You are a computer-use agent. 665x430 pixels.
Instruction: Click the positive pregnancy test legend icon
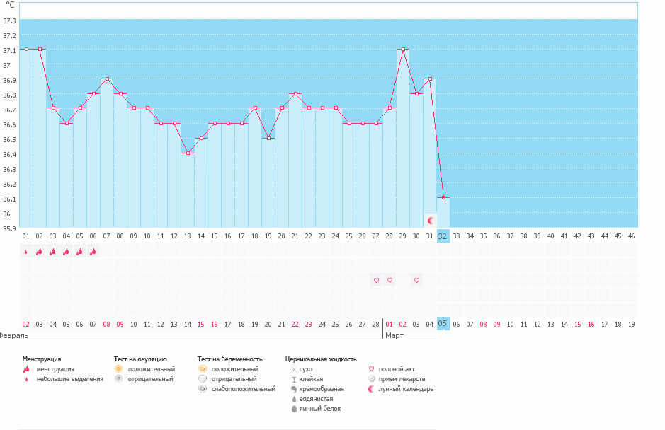pos(203,369)
